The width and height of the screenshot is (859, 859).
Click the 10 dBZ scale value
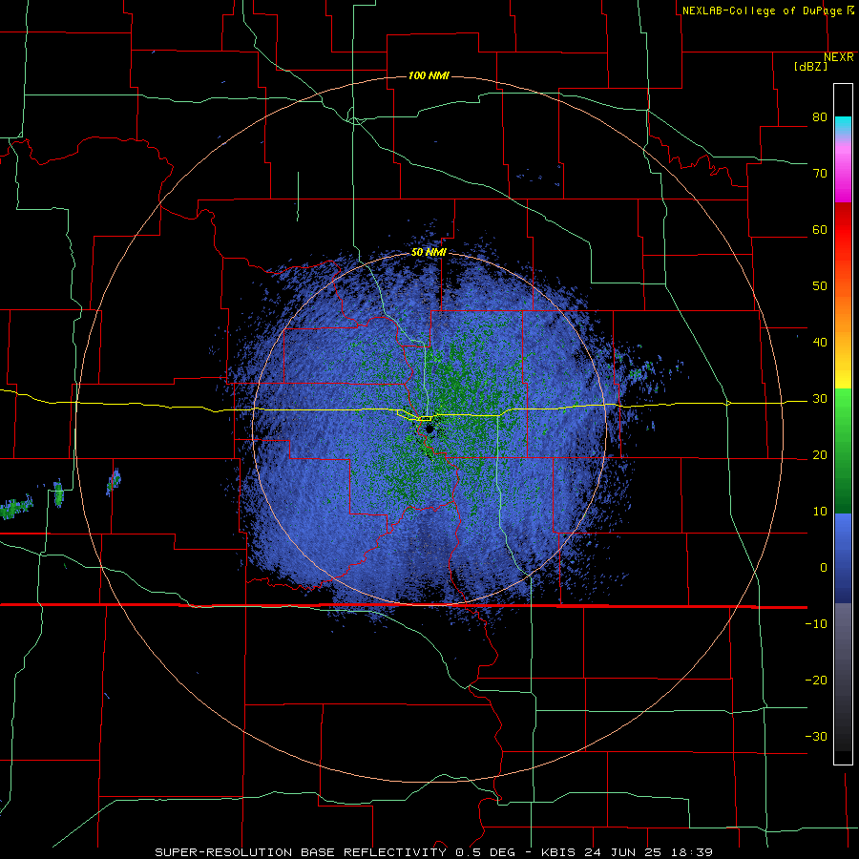pos(820,512)
